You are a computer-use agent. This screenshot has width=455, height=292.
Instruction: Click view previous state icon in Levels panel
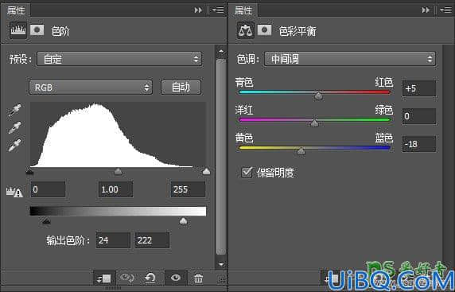pyautogui.click(x=126, y=278)
